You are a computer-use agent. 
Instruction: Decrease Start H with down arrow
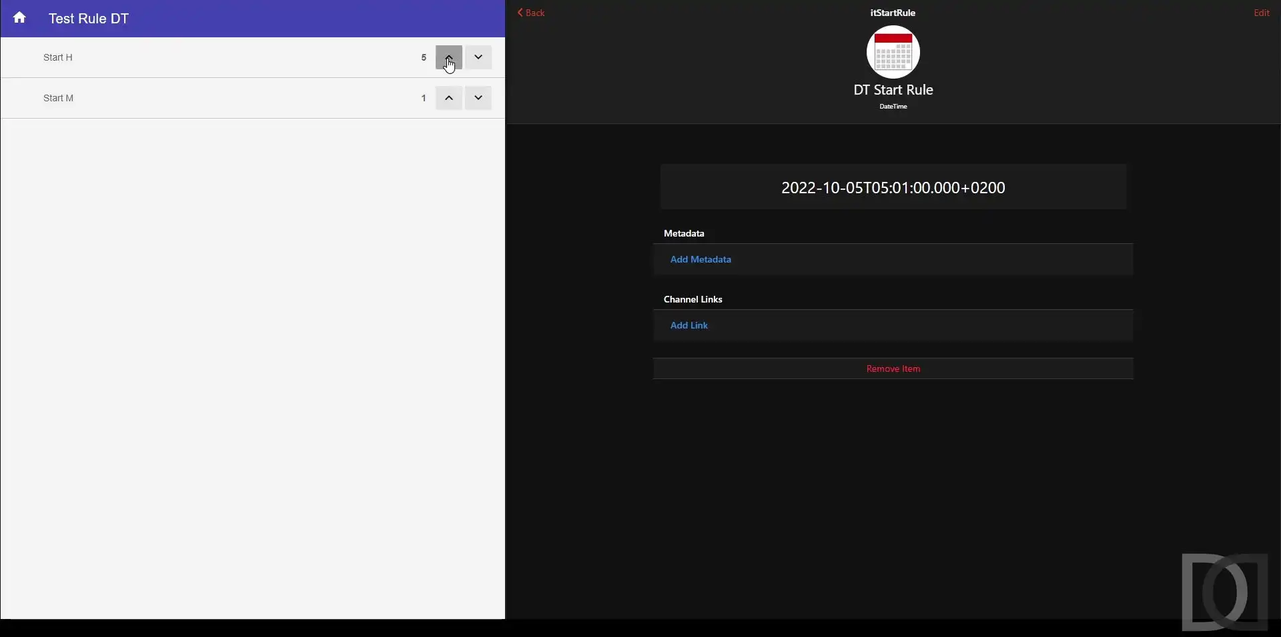click(x=478, y=57)
